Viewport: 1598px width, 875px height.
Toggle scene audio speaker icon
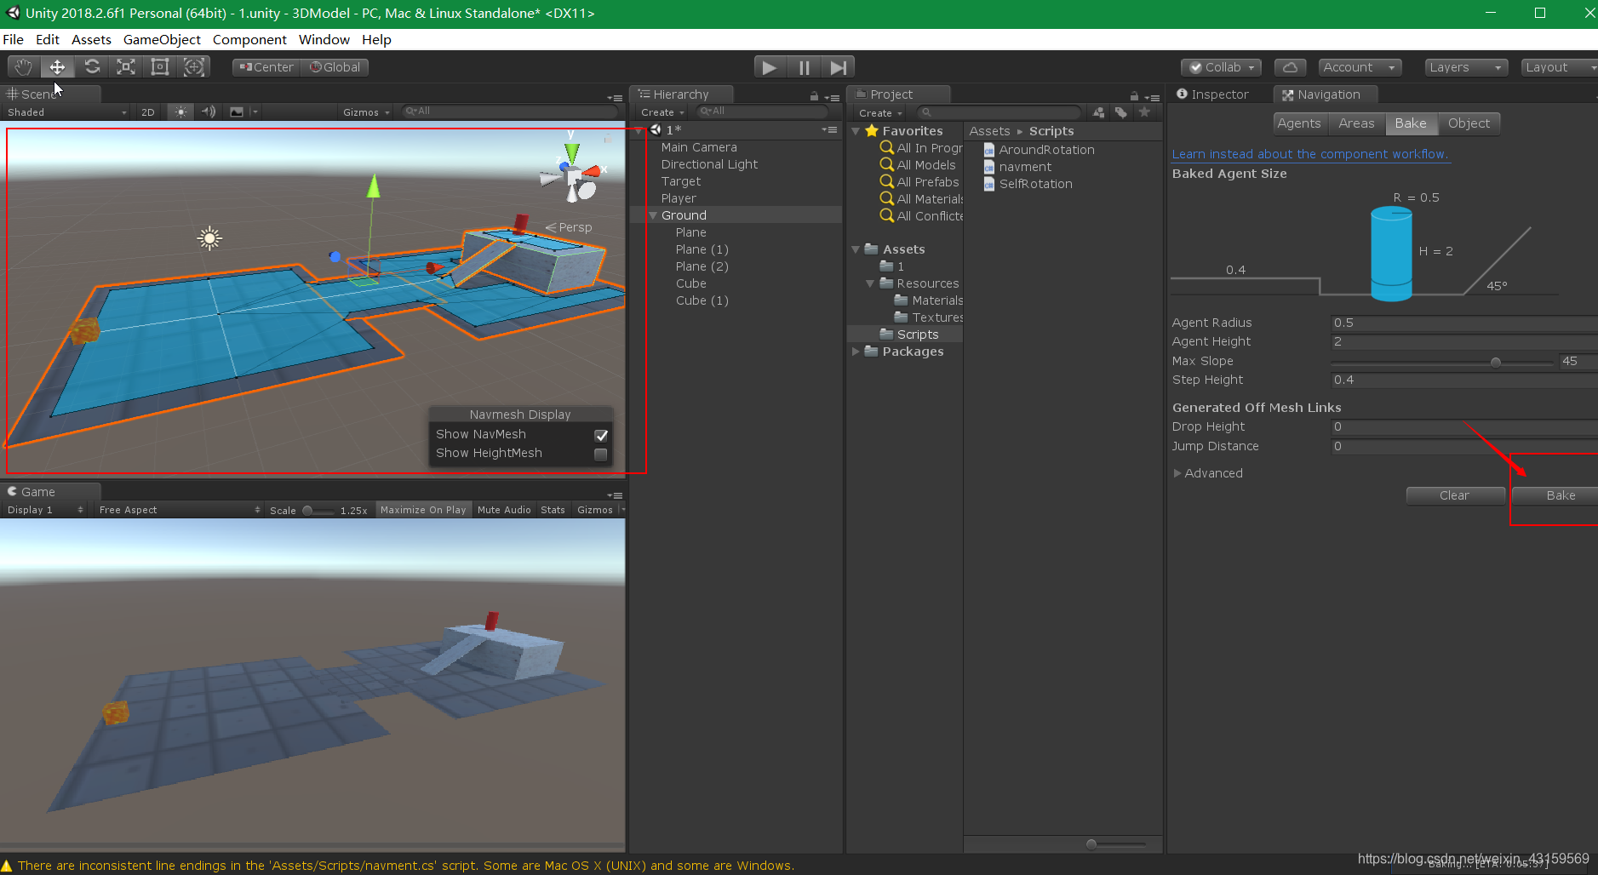[x=209, y=112]
